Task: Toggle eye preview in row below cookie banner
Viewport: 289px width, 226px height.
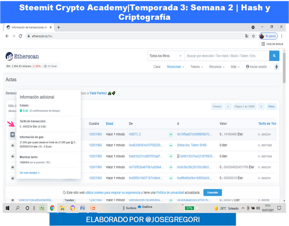Action: (x=13, y=200)
